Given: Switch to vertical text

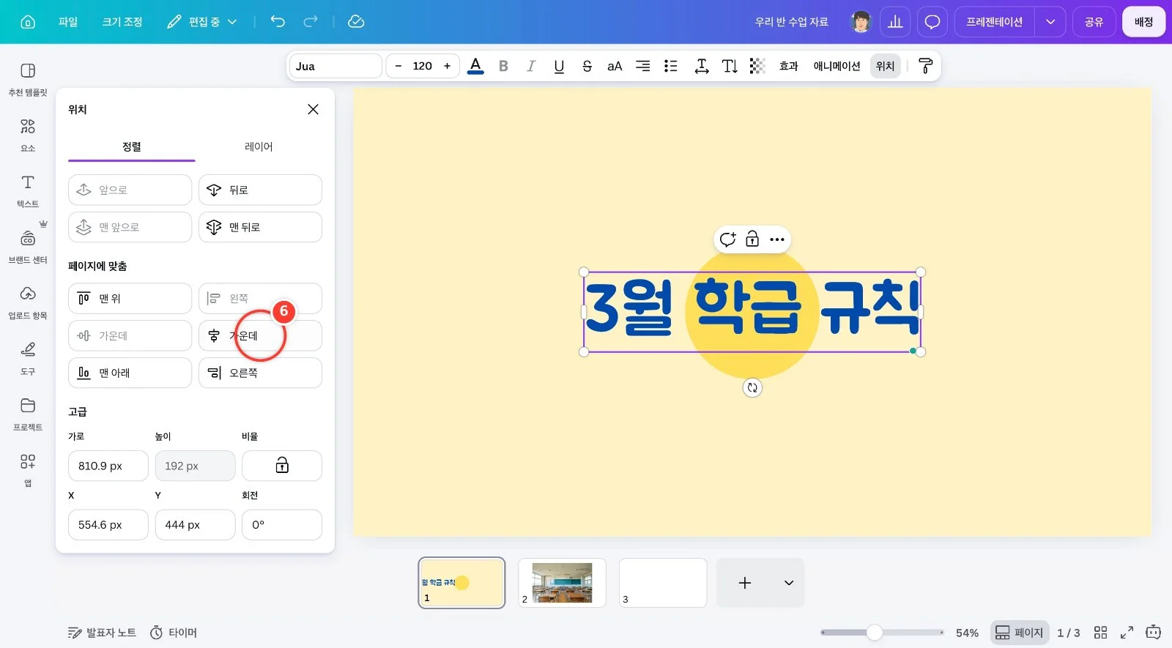Looking at the screenshot, I should pyautogui.click(x=730, y=66).
